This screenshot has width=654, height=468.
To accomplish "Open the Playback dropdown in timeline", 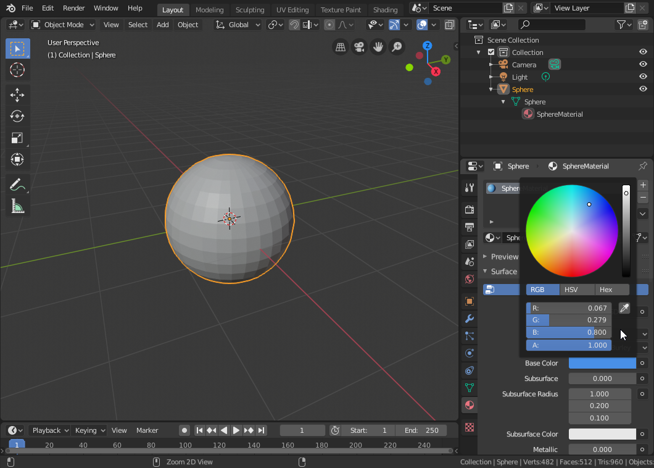I will tap(50, 430).
